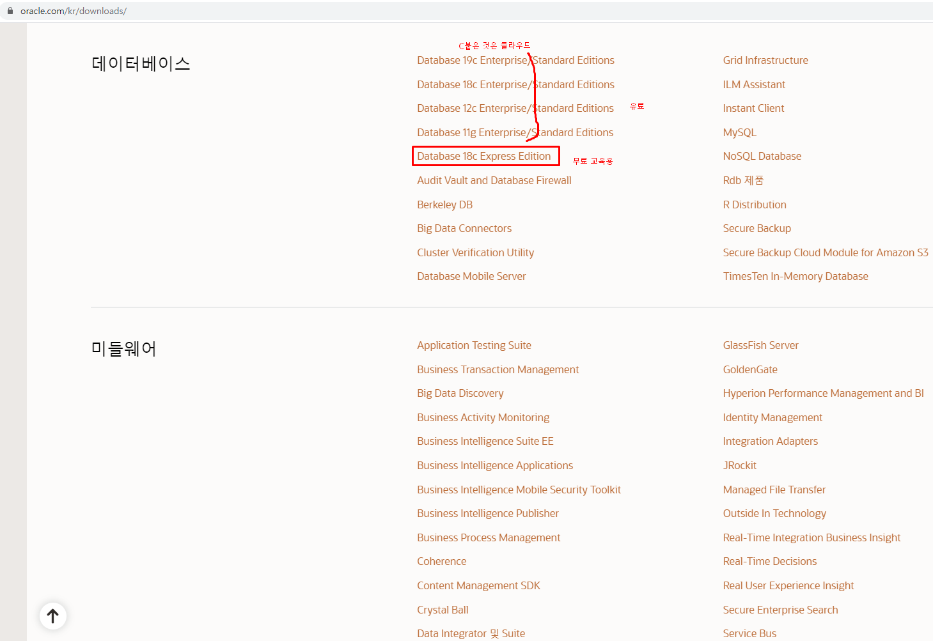The height and width of the screenshot is (641, 933).
Task: Open Grid Infrastructure link
Action: [x=765, y=60]
